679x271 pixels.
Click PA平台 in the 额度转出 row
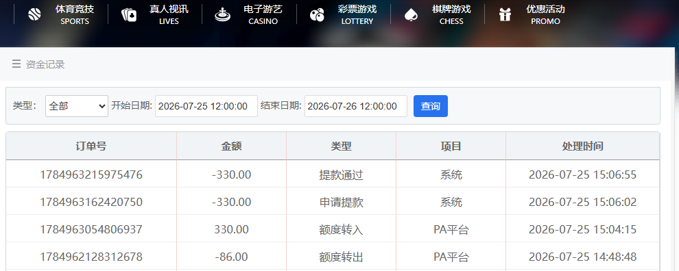click(451, 257)
